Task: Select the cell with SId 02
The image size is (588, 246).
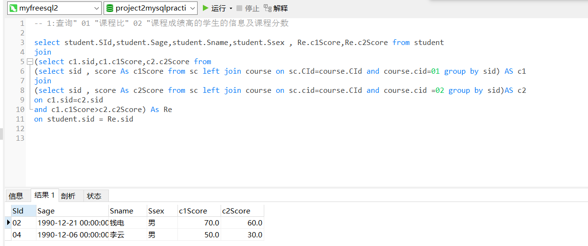Action: coord(24,223)
